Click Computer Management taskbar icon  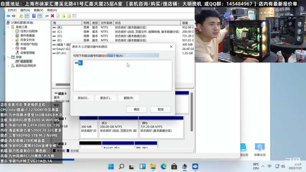coord(185,167)
